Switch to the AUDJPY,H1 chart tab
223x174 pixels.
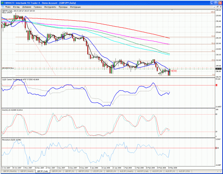click(x=170, y=171)
